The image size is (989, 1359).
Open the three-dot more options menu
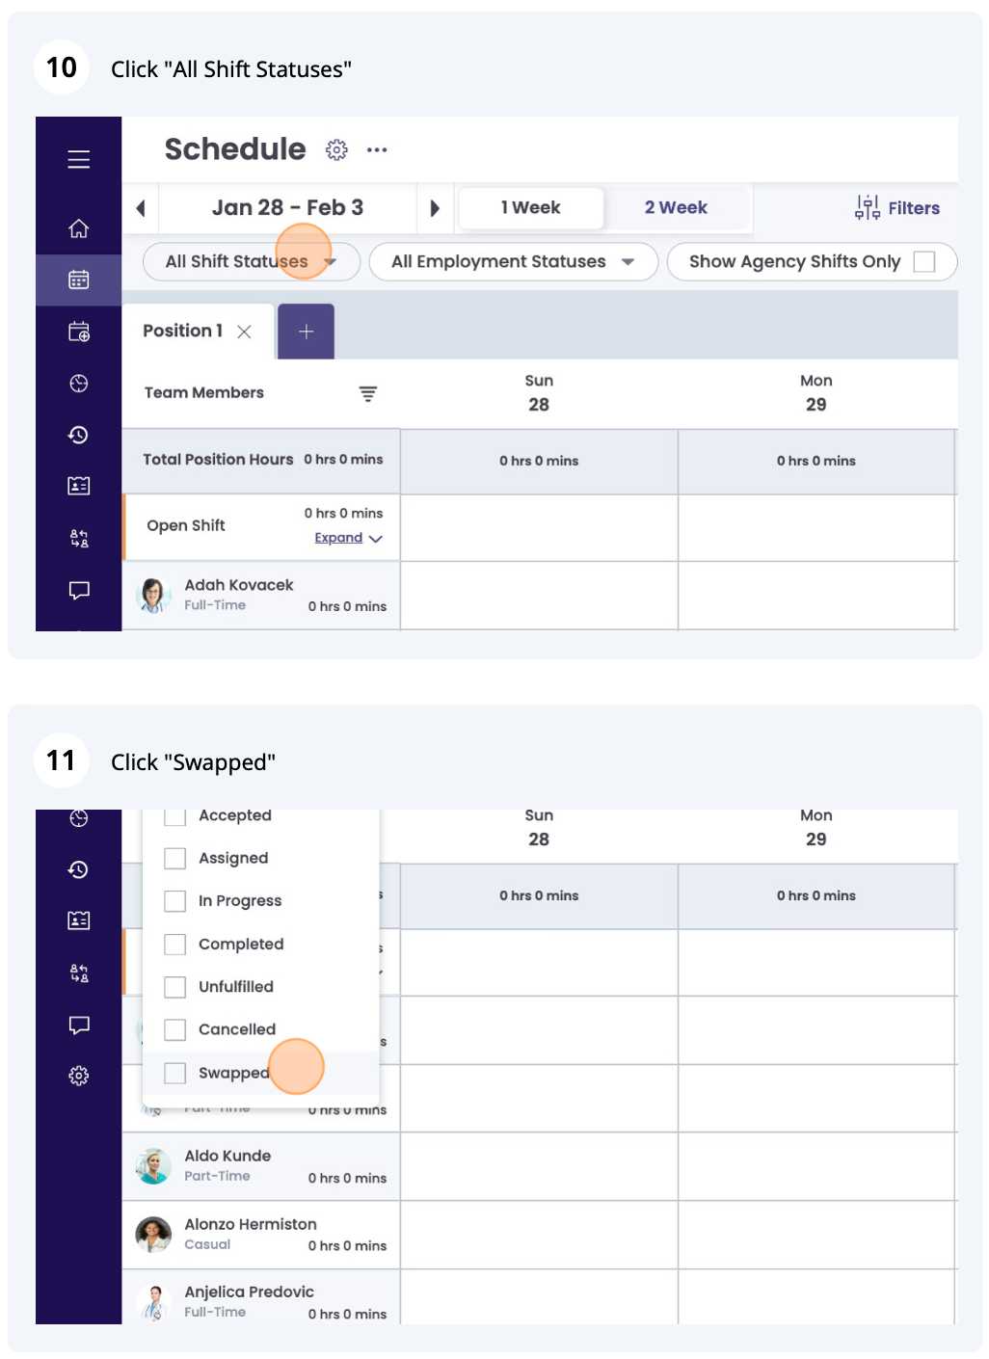point(377,150)
